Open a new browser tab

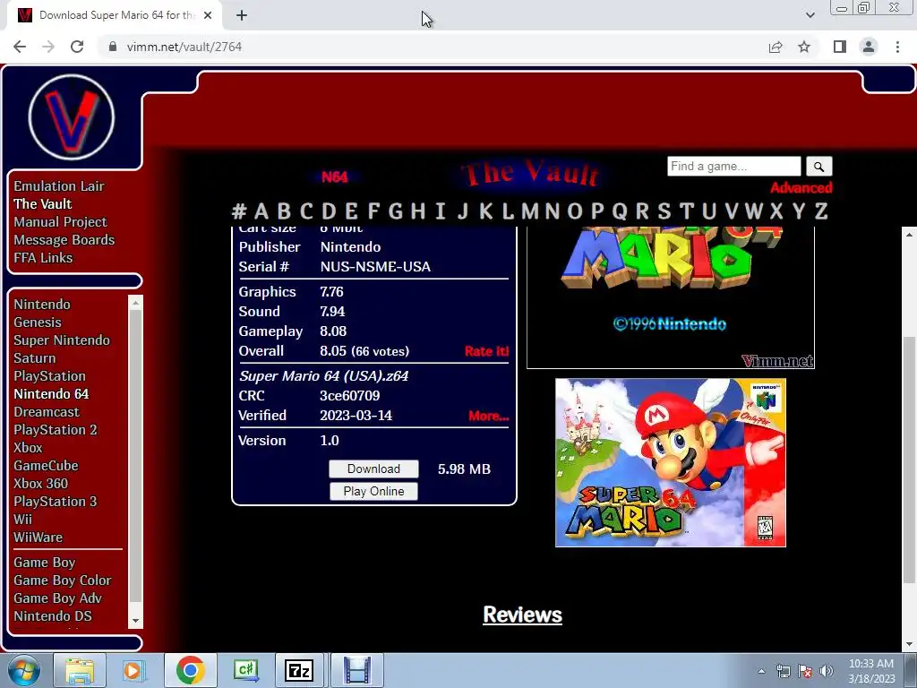pyautogui.click(x=242, y=15)
